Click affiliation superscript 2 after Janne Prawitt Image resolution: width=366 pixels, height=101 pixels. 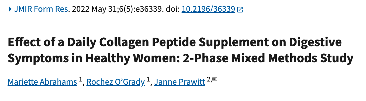click(x=208, y=79)
